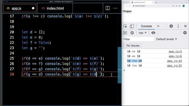
Task: Focus the console Filter field
Action: point(139,39)
